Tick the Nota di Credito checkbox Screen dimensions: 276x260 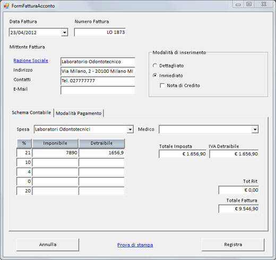pyautogui.click(x=162, y=85)
